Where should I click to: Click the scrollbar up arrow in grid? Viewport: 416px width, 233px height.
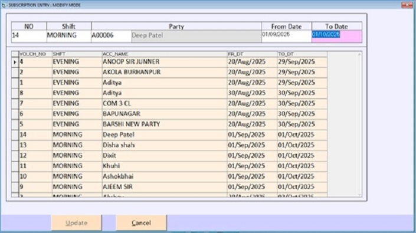click(359, 54)
